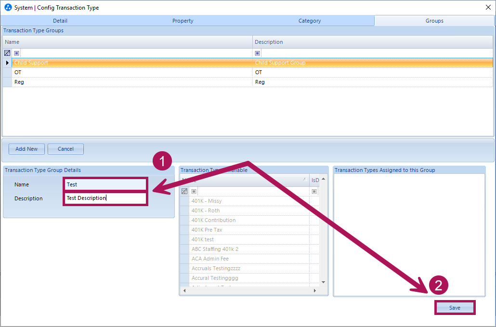Click horizontal scroll right arrow in Available list
Image resolution: width=496 pixels, height=327 pixels.
(314, 290)
